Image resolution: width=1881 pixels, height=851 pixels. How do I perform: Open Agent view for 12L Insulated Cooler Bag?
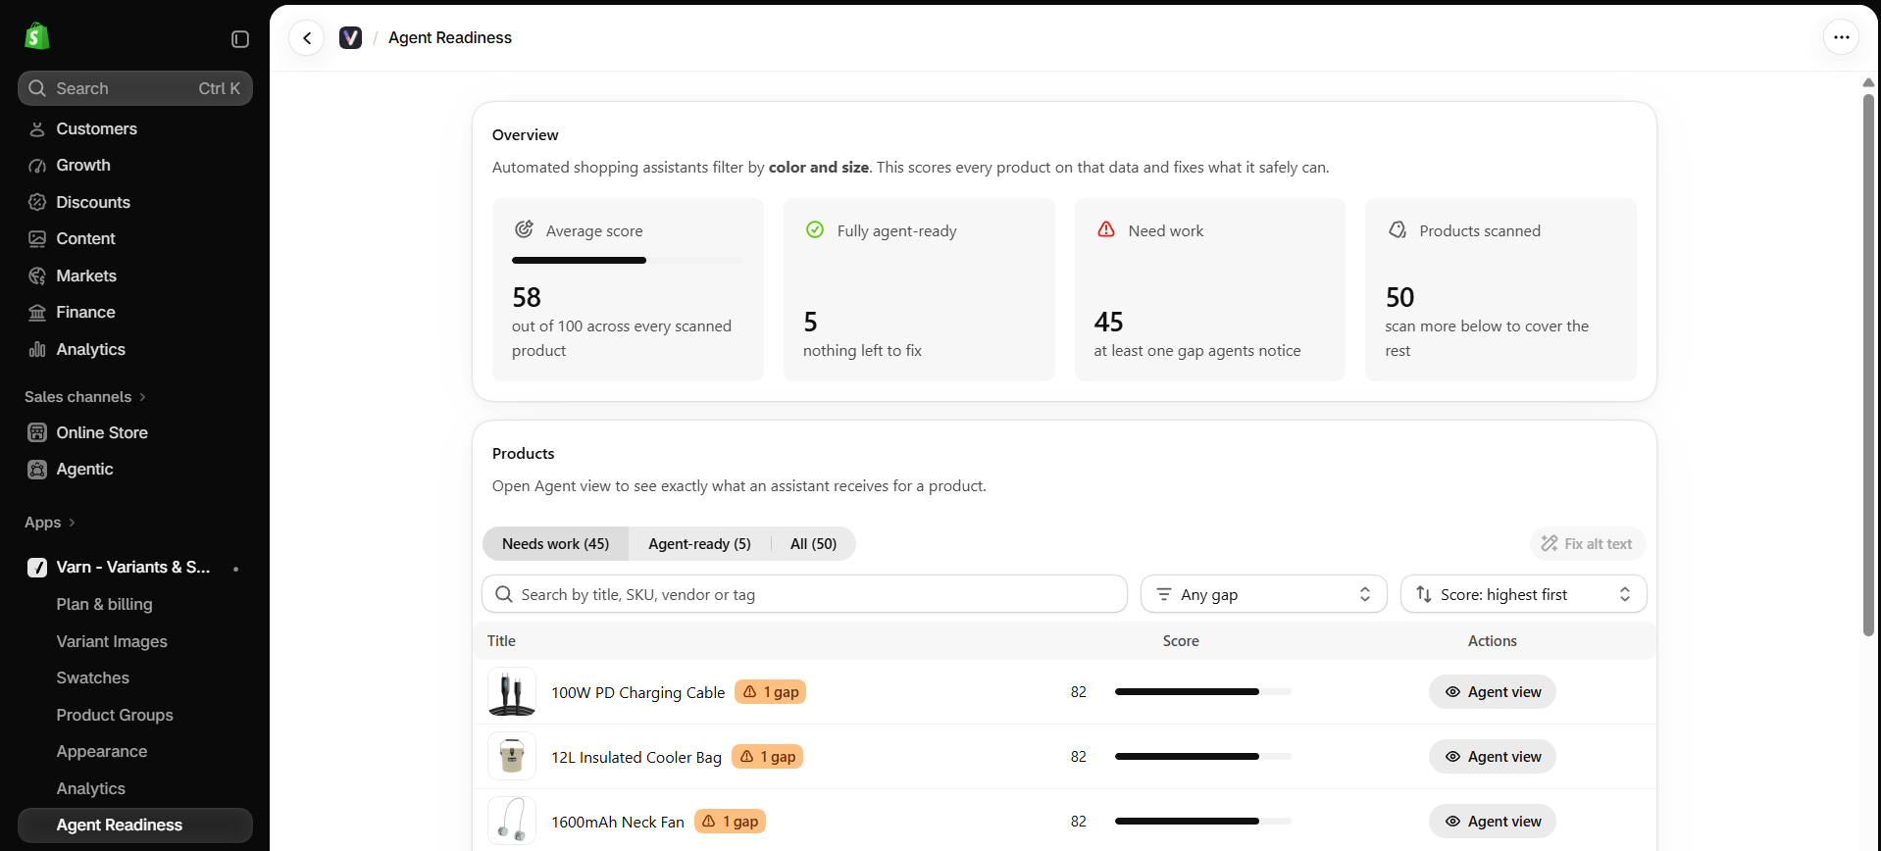tap(1492, 757)
